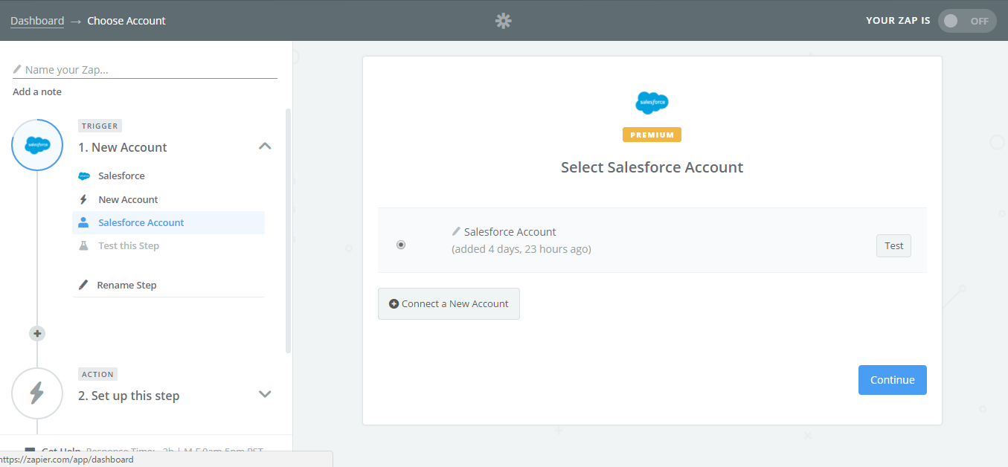Click the Name your Zap field
The image size is (1008, 467).
145,70
